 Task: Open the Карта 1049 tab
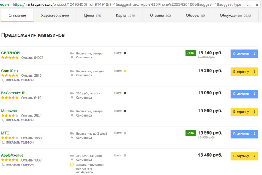click(125, 16)
